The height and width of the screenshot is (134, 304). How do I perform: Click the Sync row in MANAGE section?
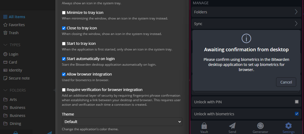[x=246, y=23]
